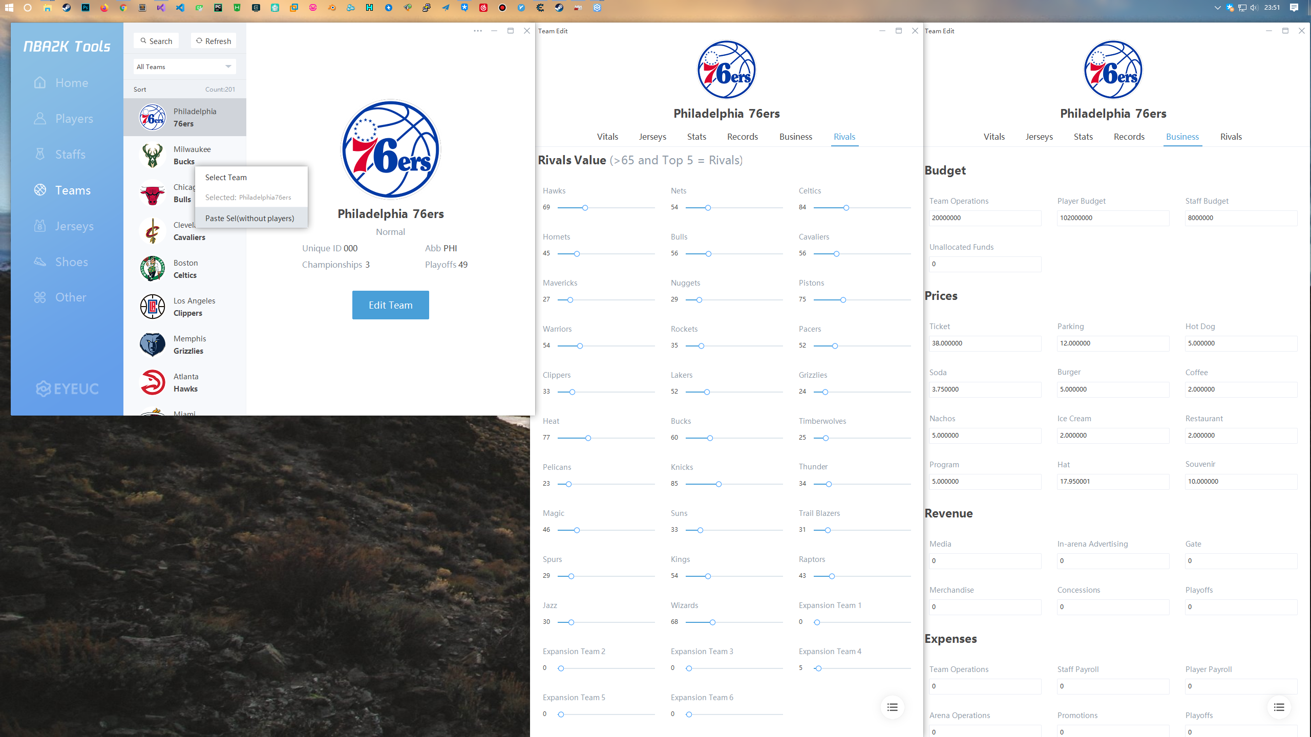Click Sort header in team list
The height and width of the screenshot is (737, 1311).
click(140, 89)
